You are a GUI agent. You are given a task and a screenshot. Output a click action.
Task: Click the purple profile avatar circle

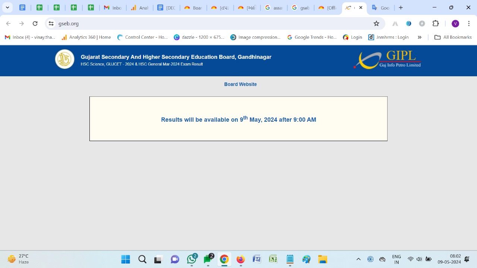pos(455,23)
